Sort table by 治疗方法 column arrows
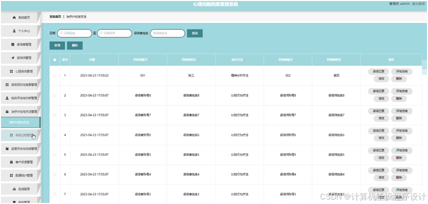This screenshot has width=428, height=204. coord(245,59)
